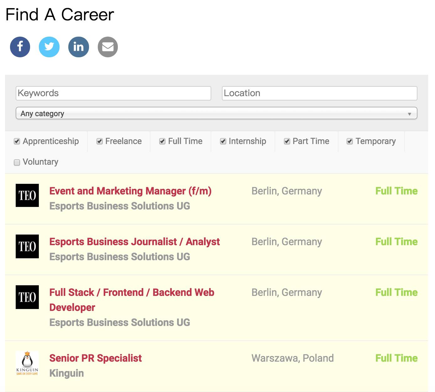The image size is (435, 392).
Task: Share the page on Facebook
Action: (x=20, y=47)
